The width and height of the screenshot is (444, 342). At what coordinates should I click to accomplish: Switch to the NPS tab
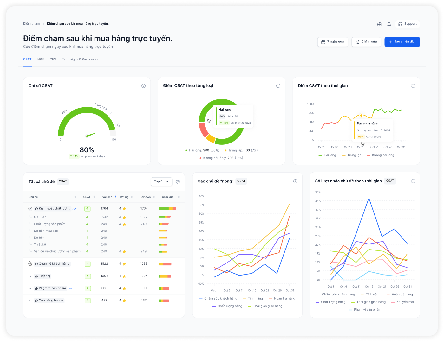[41, 60]
